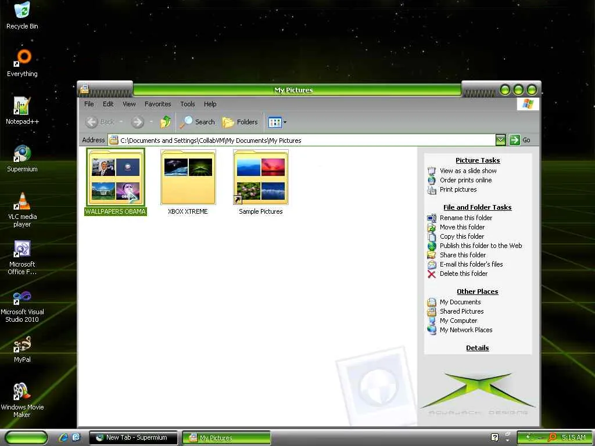Viewport: 595px width, 446px height.
Task: Click Move this folder link
Action: 462,227
